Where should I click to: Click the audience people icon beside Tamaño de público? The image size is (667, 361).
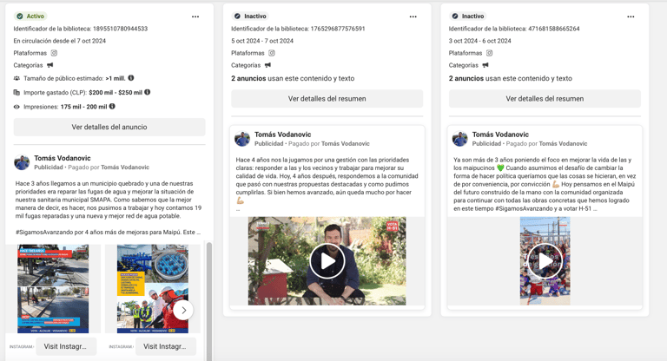(x=17, y=78)
